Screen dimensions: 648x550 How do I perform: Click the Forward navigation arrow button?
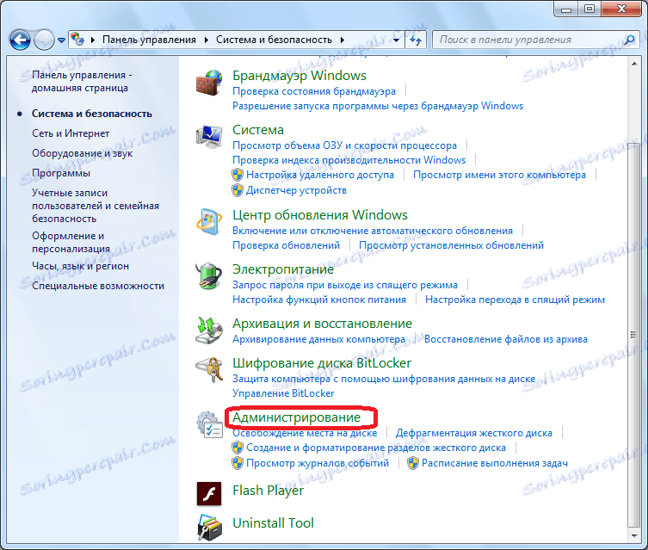click(x=43, y=40)
